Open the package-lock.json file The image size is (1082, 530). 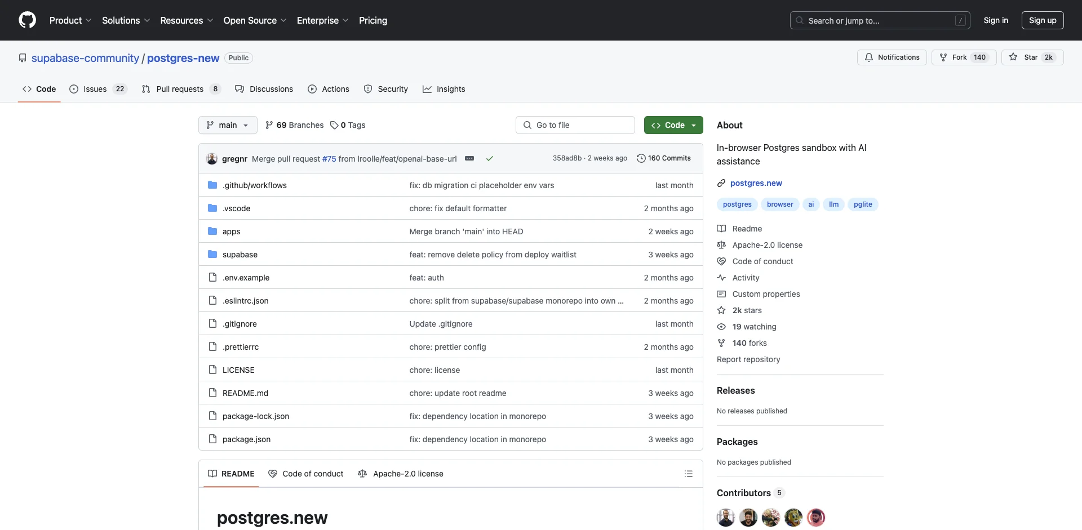click(x=256, y=416)
